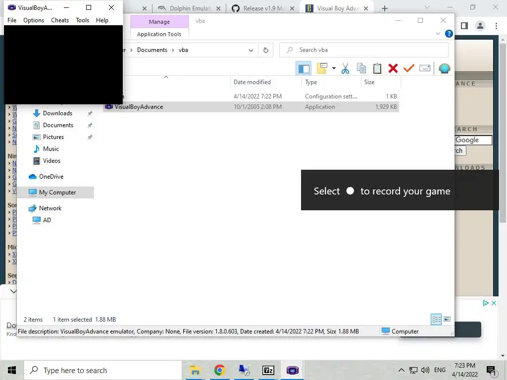The image size is (507, 380).
Task: Click the scissors Cut icon
Action: pos(345,68)
